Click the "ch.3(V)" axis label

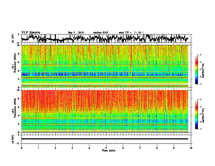coord(13,139)
